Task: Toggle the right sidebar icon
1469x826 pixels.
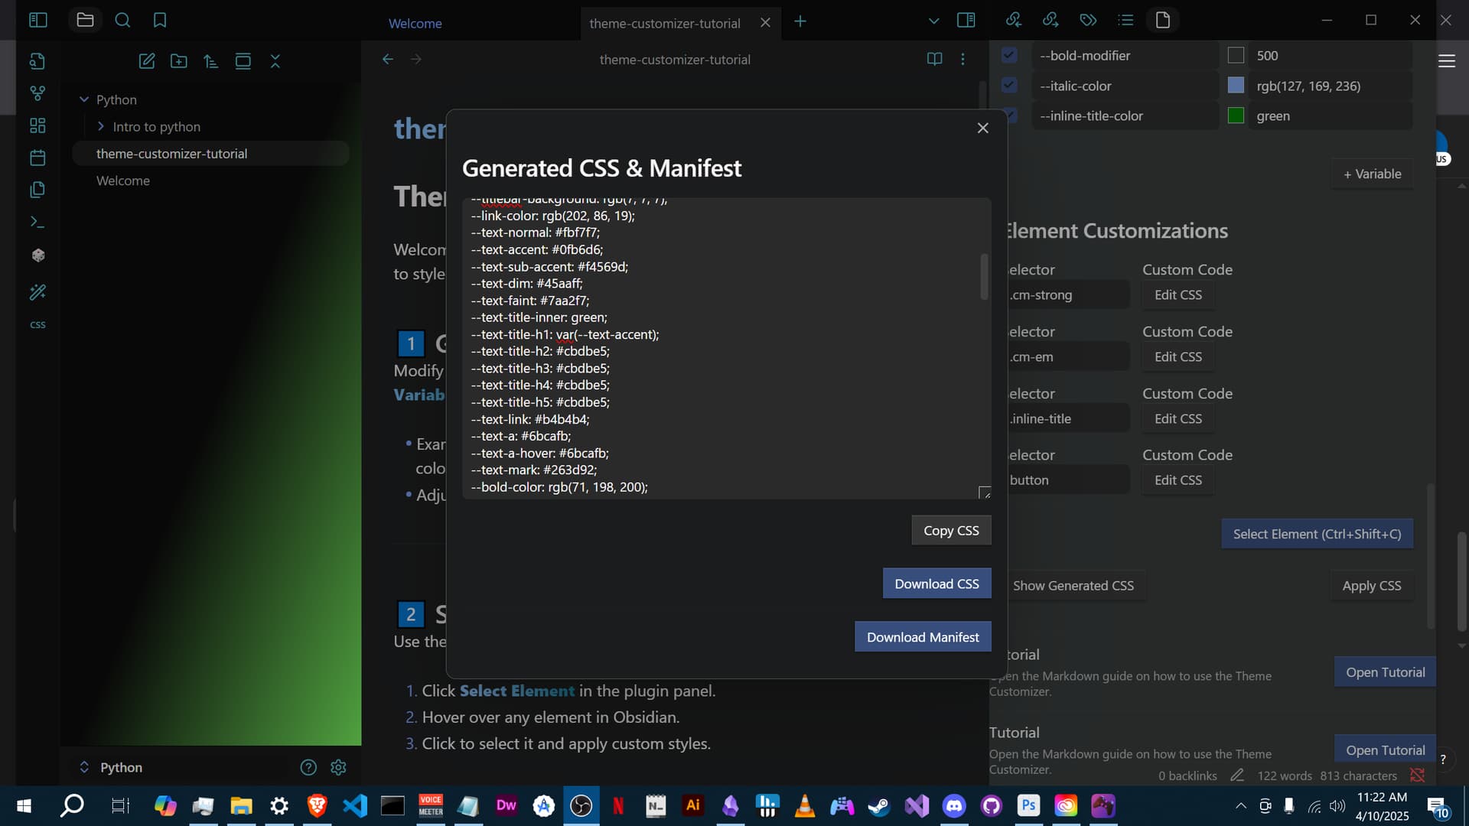Action: coord(966,20)
